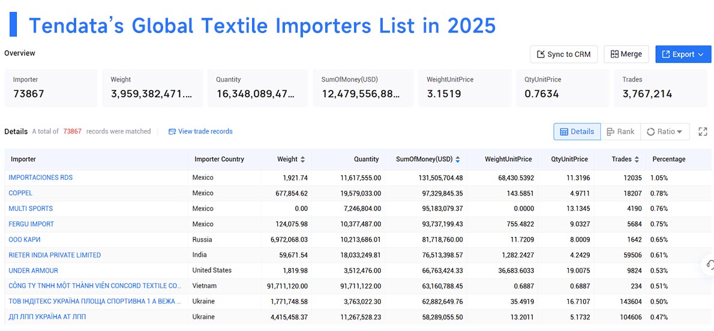Click Russia country cell
The height and width of the screenshot is (331, 714).
click(202, 239)
